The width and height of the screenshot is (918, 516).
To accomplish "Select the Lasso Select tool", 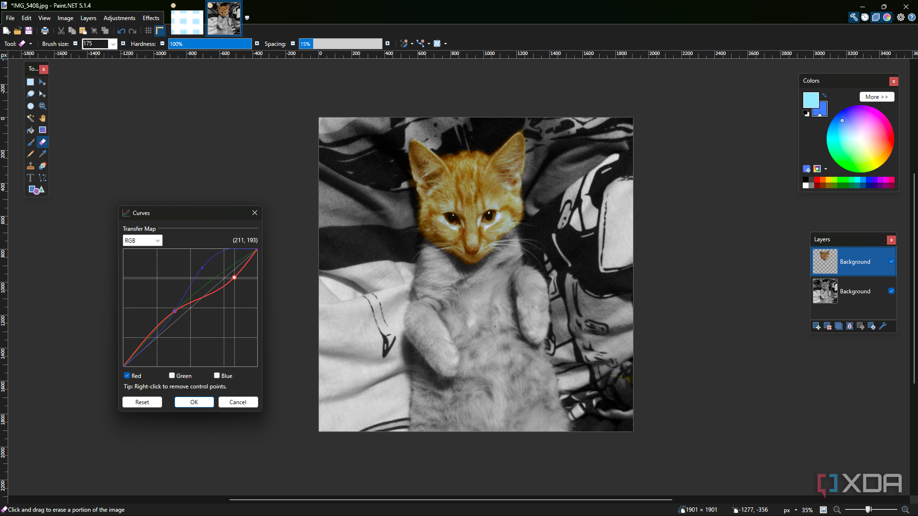I will pos(31,94).
